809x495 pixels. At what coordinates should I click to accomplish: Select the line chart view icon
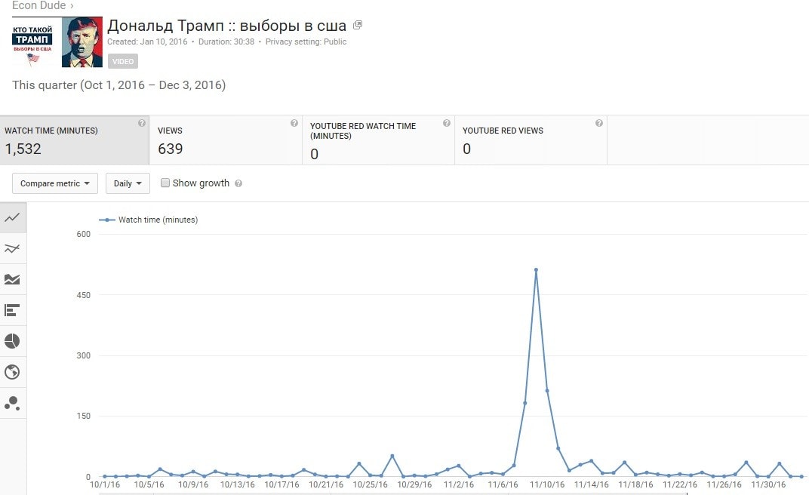click(12, 217)
